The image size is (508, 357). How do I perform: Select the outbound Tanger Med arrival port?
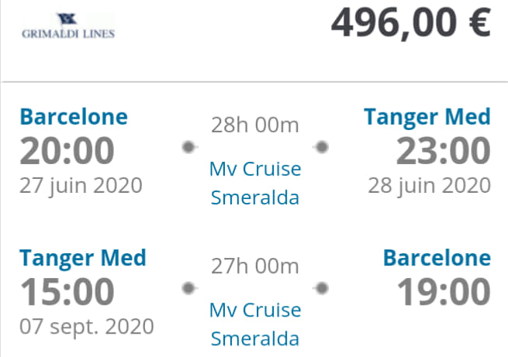427,118
